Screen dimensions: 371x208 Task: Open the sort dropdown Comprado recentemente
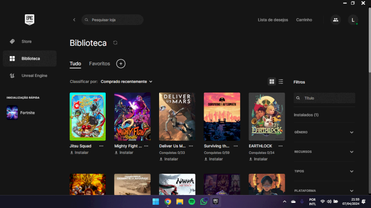126,82
